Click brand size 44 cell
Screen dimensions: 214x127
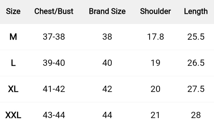[x=107, y=115]
